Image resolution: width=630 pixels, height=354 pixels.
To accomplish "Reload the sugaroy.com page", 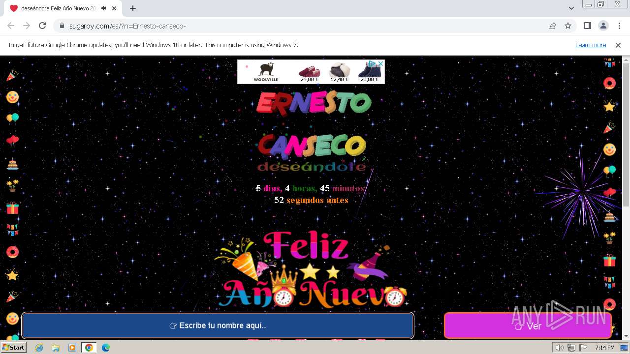I will [x=42, y=26].
